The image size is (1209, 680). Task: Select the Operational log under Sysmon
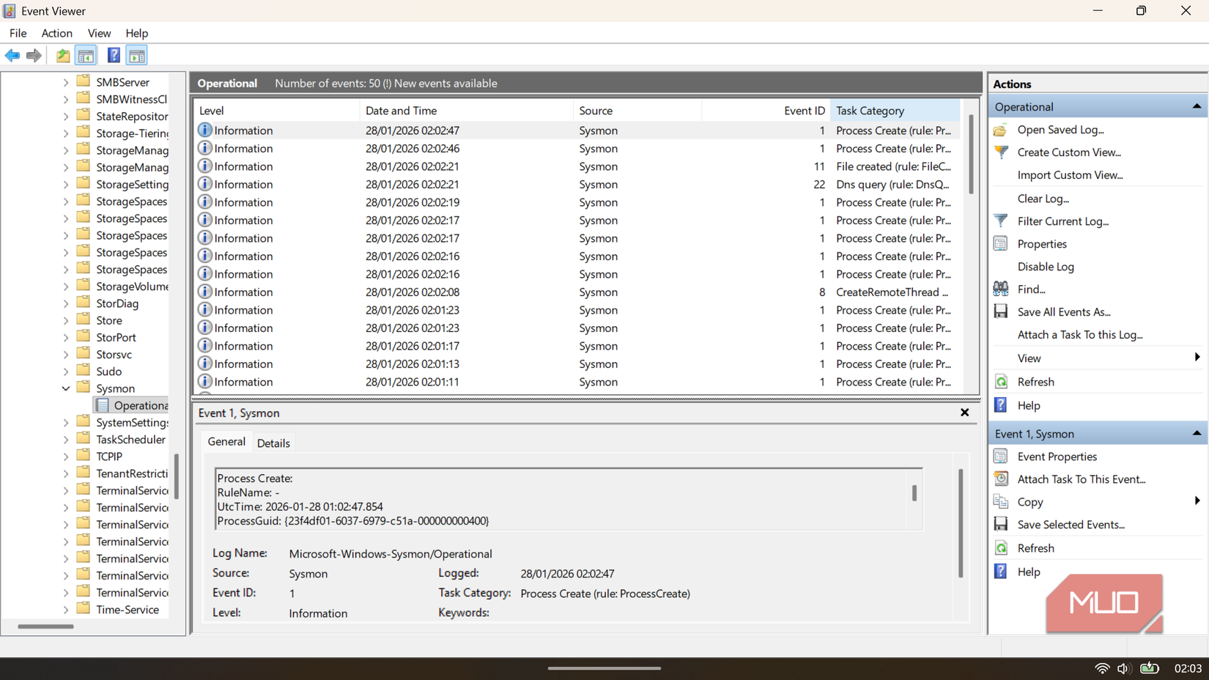[x=132, y=406]
